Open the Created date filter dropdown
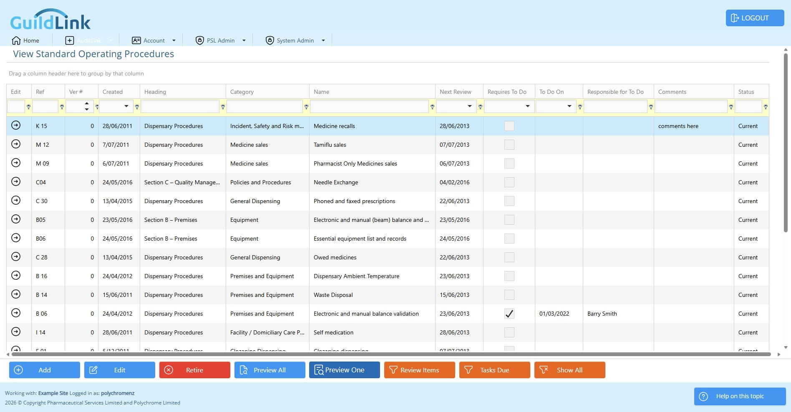Viewport: 791px width, 412px height. (126, 106)
